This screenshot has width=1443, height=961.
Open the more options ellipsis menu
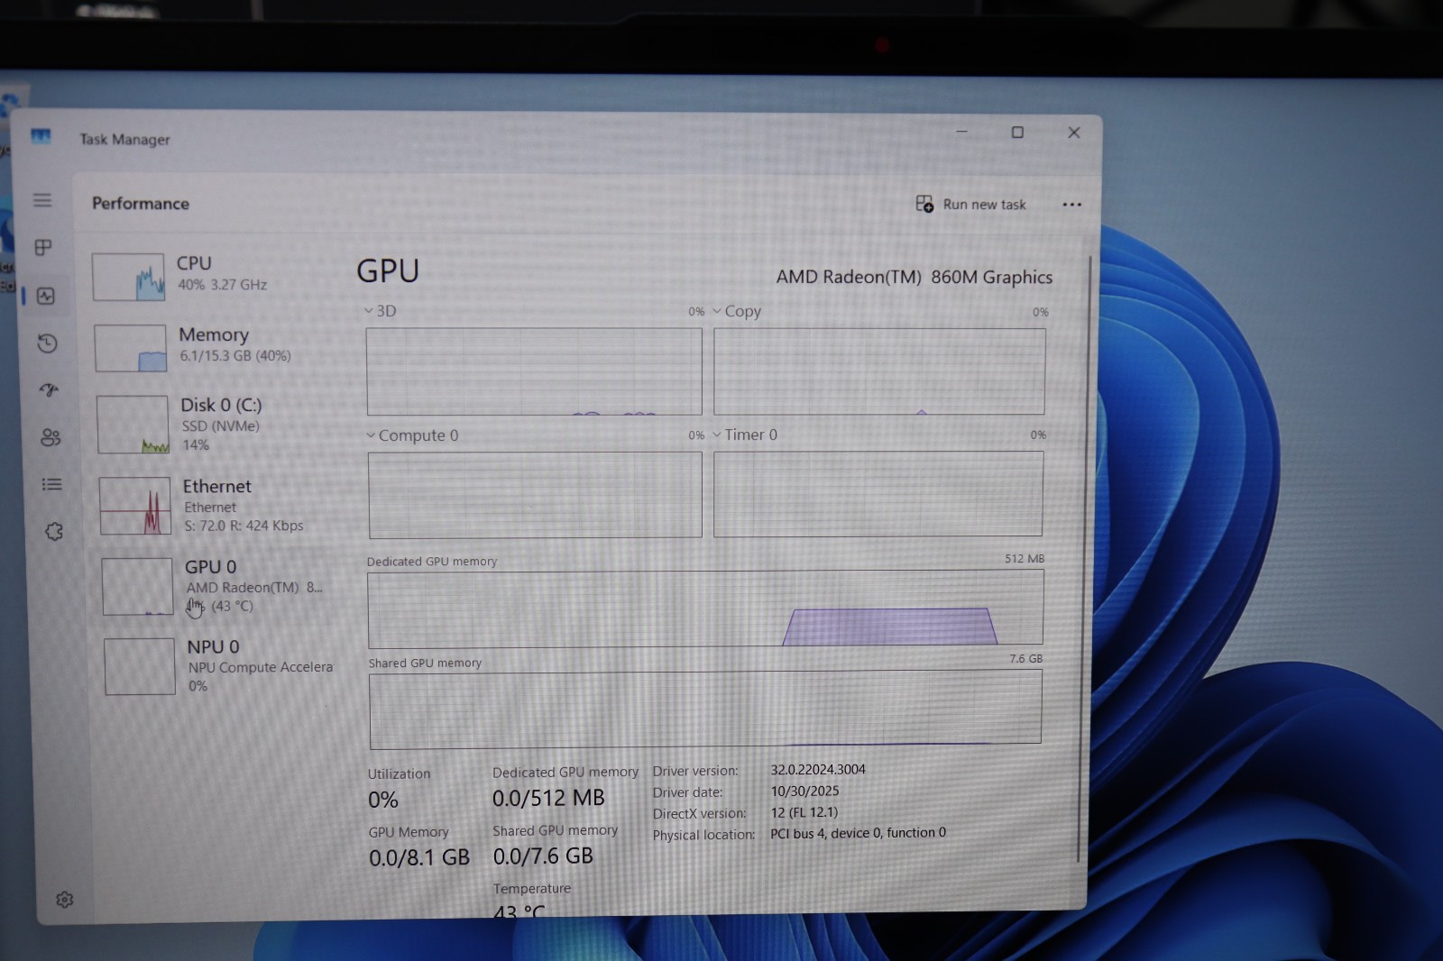1071,205
